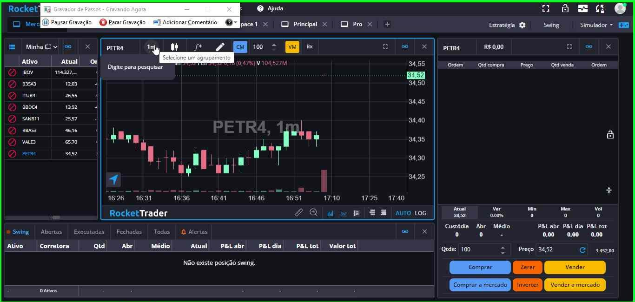Open the Executadas orders tab
Viewport: 635px width, 302px height.
(89, 232)
